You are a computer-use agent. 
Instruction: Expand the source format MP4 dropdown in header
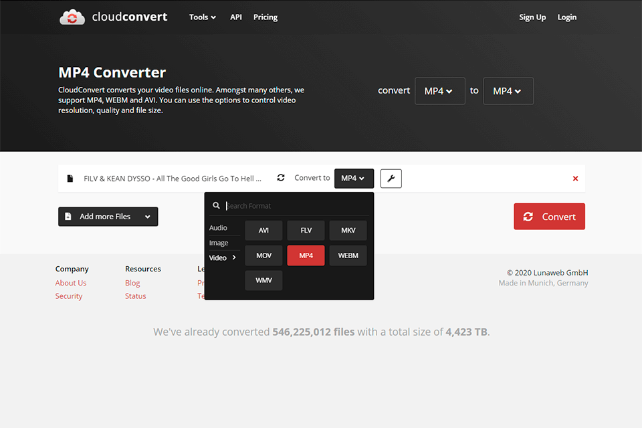(439, 91)
